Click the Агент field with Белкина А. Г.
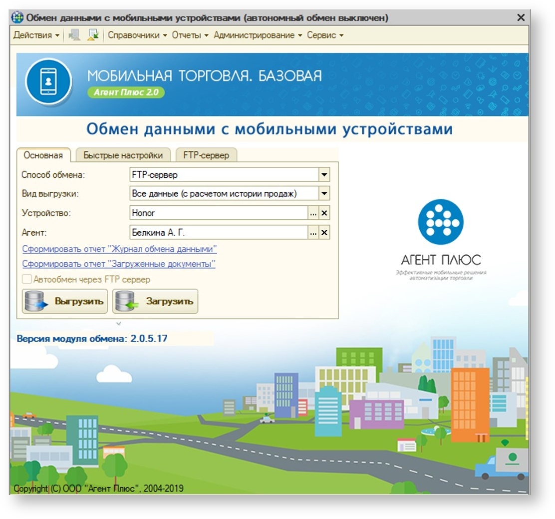555x519 pixels. pyautogui.click(x=219, y=232)
